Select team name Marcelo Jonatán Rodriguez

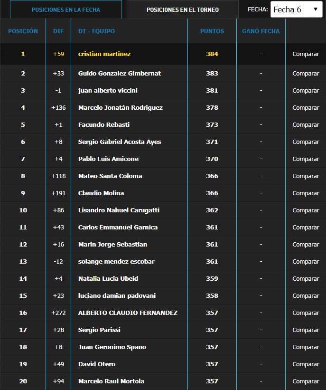point(121,108)
